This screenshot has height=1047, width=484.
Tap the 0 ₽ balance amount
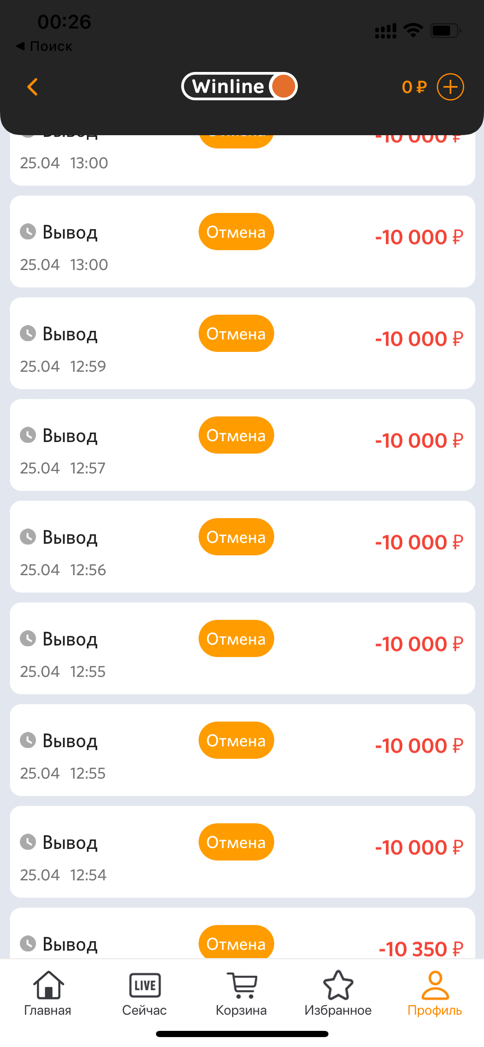[414, 87]
